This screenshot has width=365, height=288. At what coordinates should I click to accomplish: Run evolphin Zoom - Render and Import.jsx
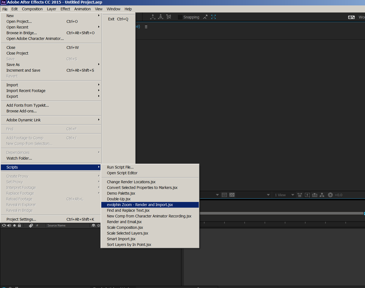pos(150,205)
